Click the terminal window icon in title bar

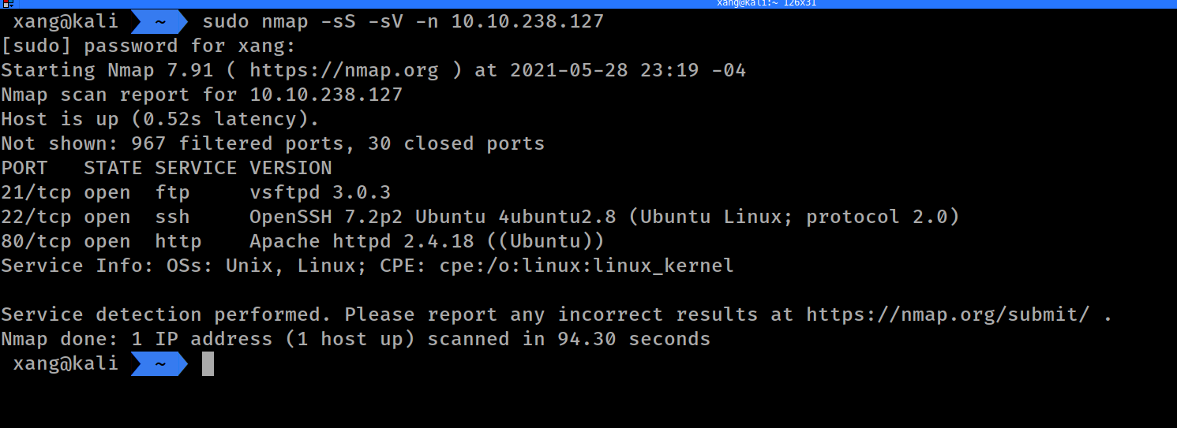point(6,3)
